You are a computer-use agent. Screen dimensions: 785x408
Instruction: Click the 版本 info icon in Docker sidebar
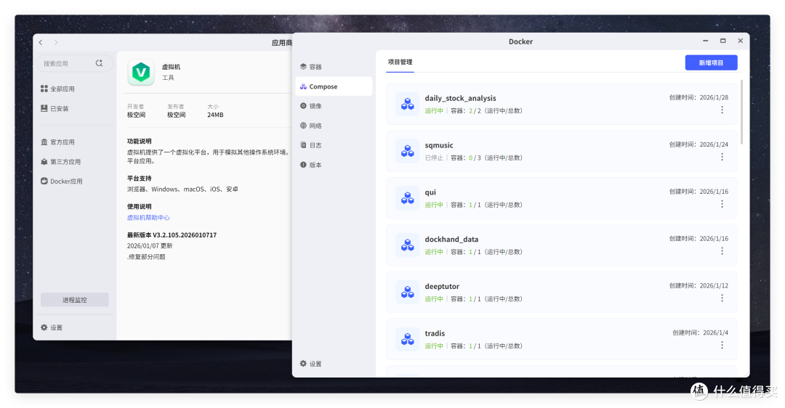[x=303, y=165]
